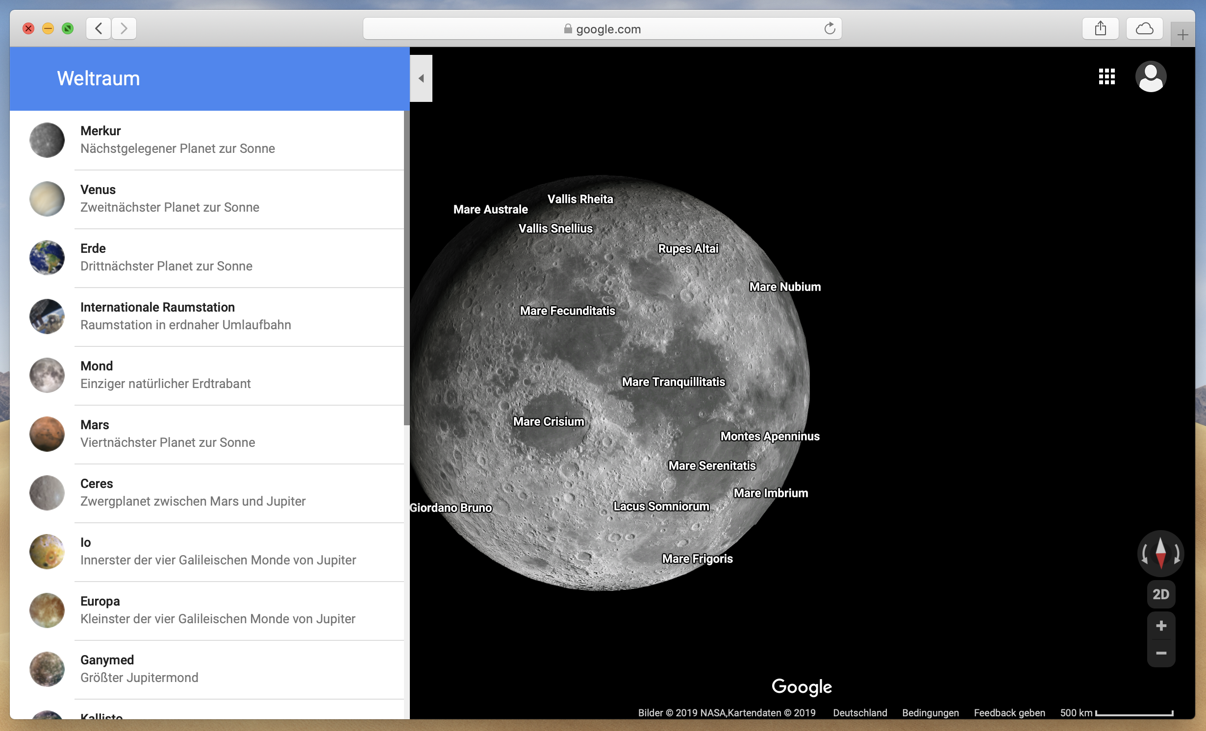Choose Mars from the list
The height and width of the screenshot is (731, 1206).
[x=207, y=434]
